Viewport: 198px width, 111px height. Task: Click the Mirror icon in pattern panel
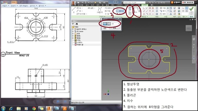click(157, 14)
